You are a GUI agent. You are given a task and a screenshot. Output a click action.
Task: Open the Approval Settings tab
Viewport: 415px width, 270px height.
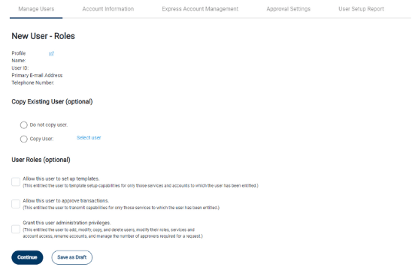point(289,9)
